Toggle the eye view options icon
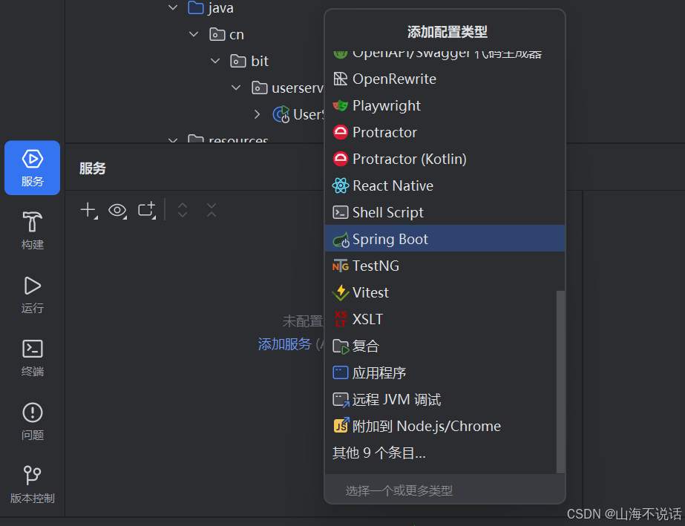The height and width of the screenshot is (526, 685). (117, 211)
